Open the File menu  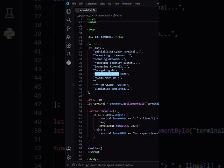pyautogui.click(x=74, y=4)
